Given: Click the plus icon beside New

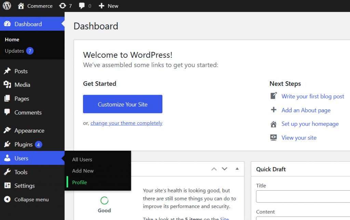Looking at the screenshot, I should (x=102, y=6).
